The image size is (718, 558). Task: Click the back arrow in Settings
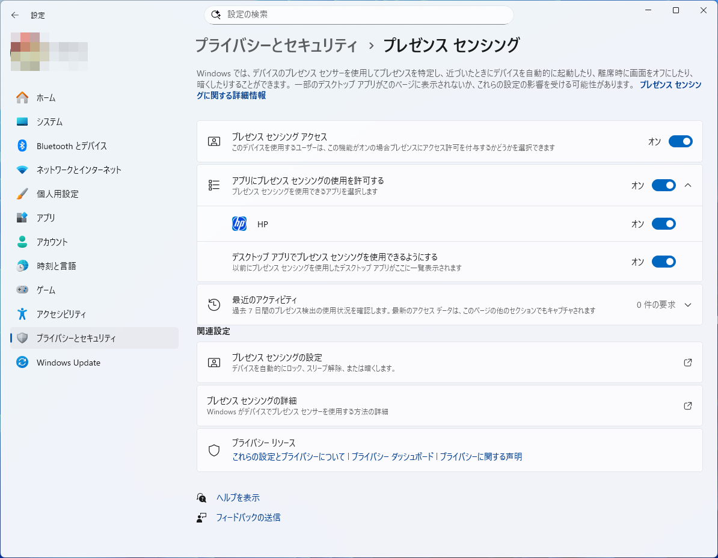(x=14, y=15)
